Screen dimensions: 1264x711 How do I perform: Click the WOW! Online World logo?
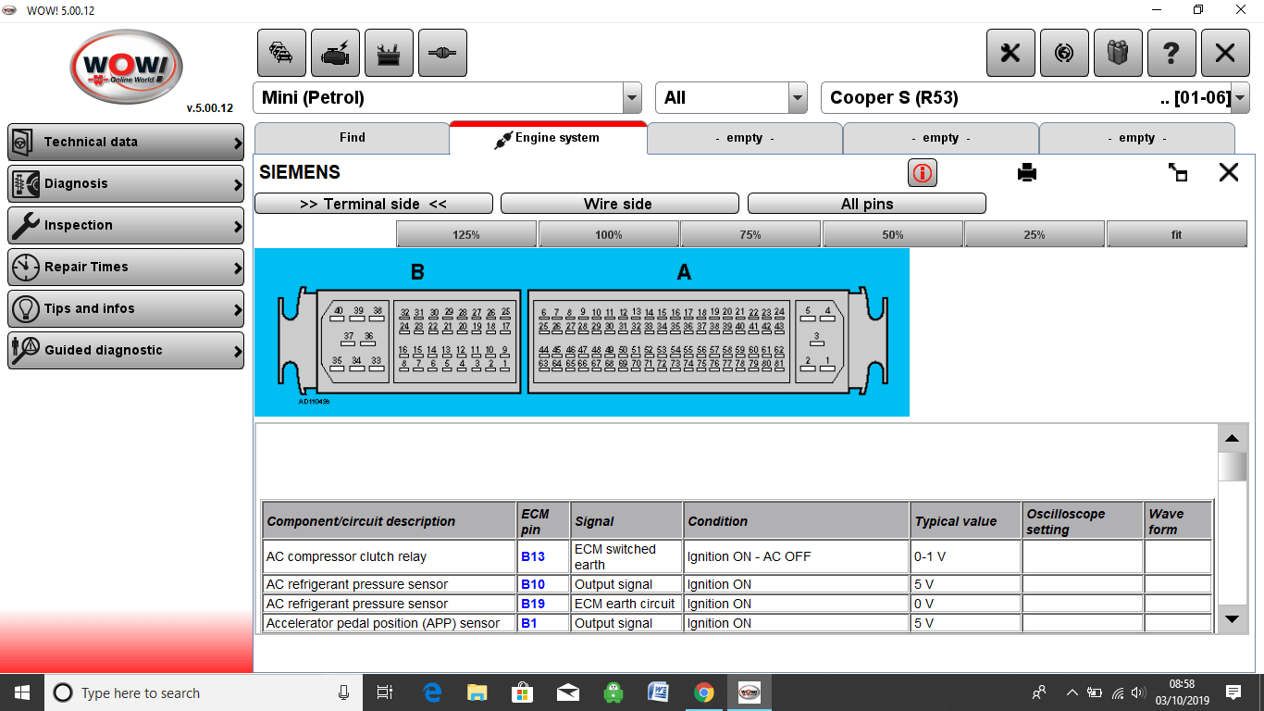pyautogui.click(x=127, y=67)
